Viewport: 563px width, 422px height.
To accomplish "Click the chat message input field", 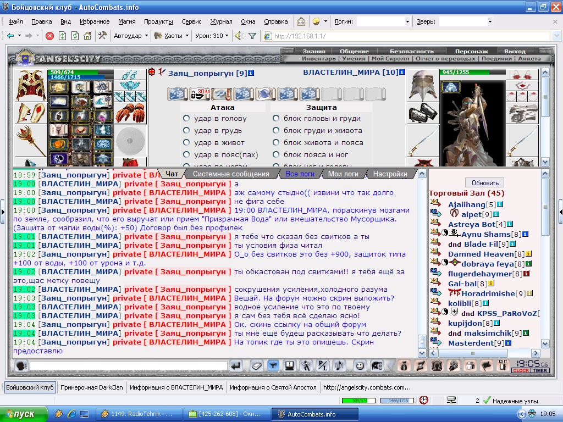I will click(x=129, y=365).
